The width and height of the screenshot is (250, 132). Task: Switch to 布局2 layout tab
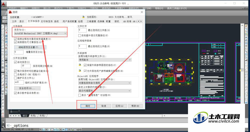tap(42, 116)
